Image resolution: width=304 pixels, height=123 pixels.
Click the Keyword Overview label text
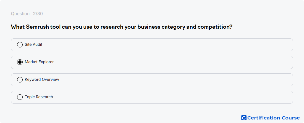tap(42, 79)
